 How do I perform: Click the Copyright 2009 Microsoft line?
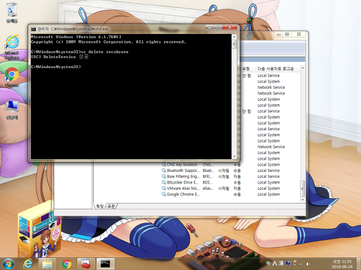[108, 42]
